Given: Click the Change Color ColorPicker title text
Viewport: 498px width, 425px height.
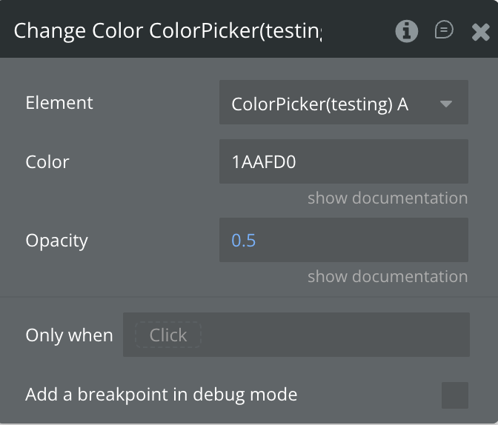Looking at the screenshot, I should pyautogui.click(x=168, y=31).
